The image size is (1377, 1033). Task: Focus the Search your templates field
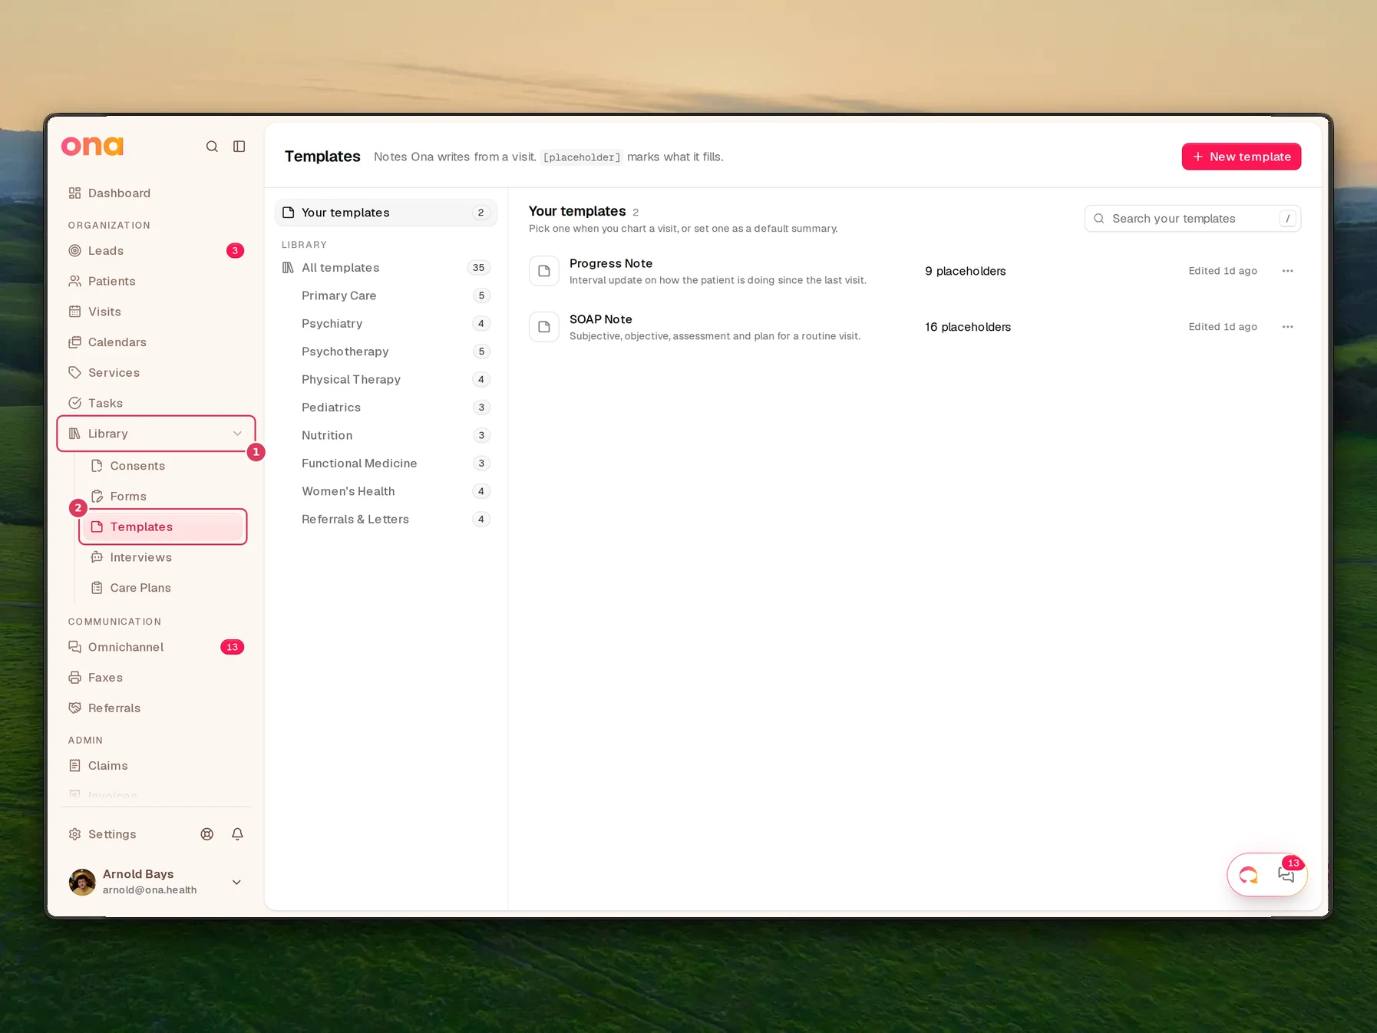[x=1192, y=219]
